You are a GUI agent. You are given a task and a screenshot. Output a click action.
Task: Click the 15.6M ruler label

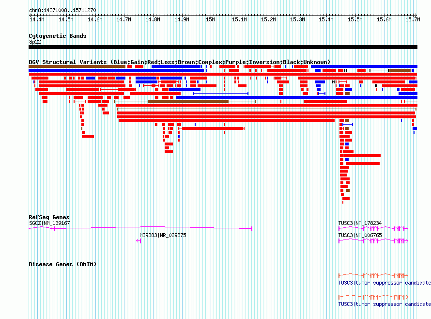coord(384,19)
